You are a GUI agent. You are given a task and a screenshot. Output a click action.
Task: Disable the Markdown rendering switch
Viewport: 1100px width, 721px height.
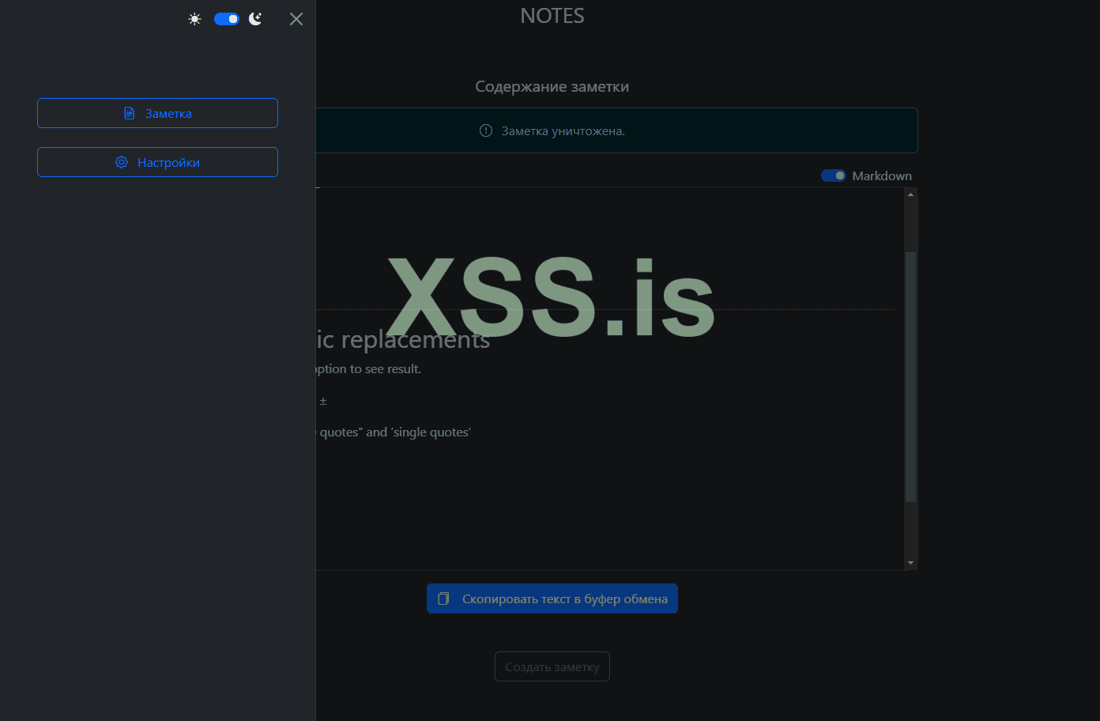click(833, 176)
